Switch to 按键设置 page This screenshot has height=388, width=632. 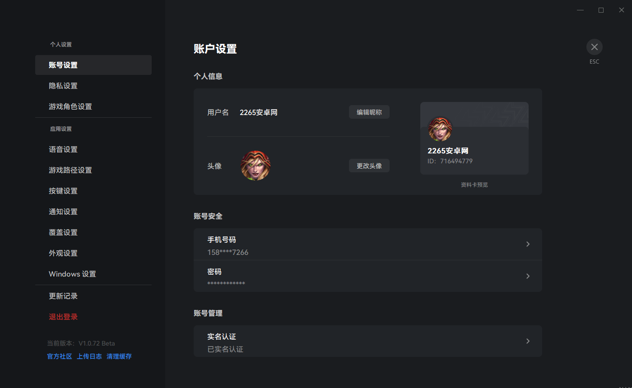(x=63, y=191)
